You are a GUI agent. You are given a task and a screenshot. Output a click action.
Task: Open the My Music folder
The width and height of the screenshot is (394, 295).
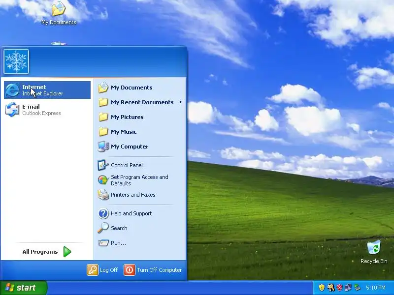[140, 132]
